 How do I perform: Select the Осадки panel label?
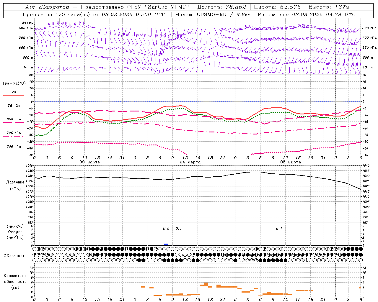click(x=15, y=232)
